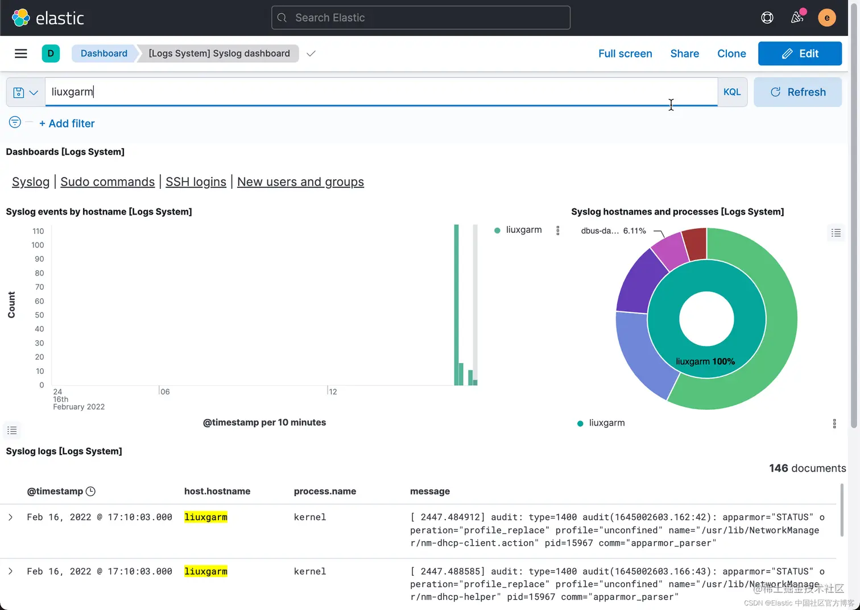860x610 pixels.
Task: Toggle legend icon below bar chart
Action: pyautogui.click(x=12, y=430)
